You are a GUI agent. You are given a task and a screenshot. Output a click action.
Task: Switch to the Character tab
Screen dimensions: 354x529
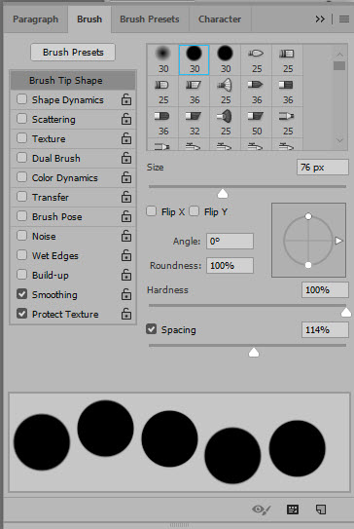[220, 19]
